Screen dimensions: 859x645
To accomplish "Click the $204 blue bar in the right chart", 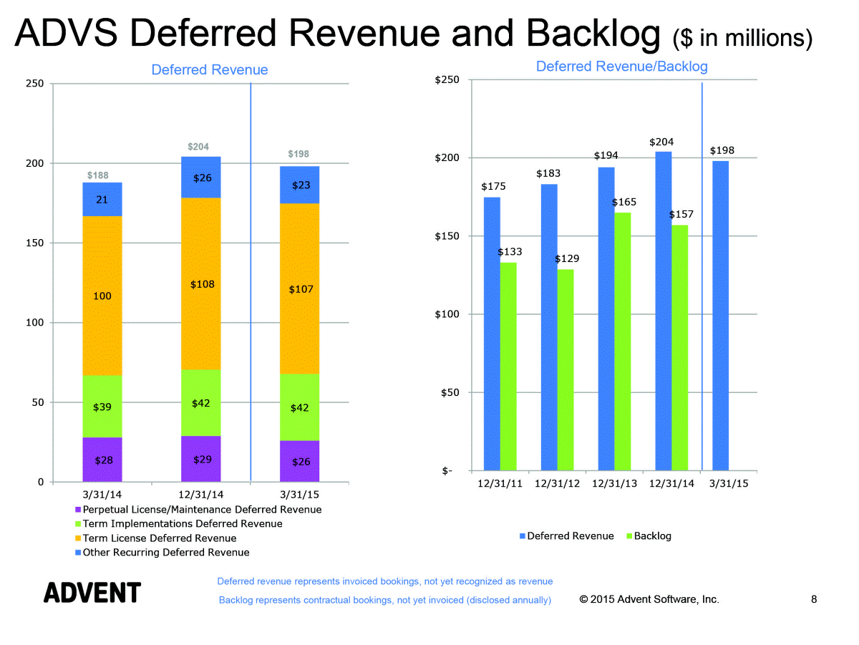I will tap(664, 311).
